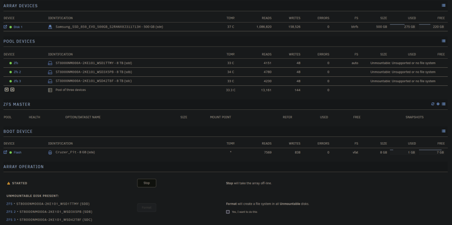Screen dimensions: 452x225
Task: Select ST8000NM000A WSD3X5PB identification text
Action: tap(94, 72)
